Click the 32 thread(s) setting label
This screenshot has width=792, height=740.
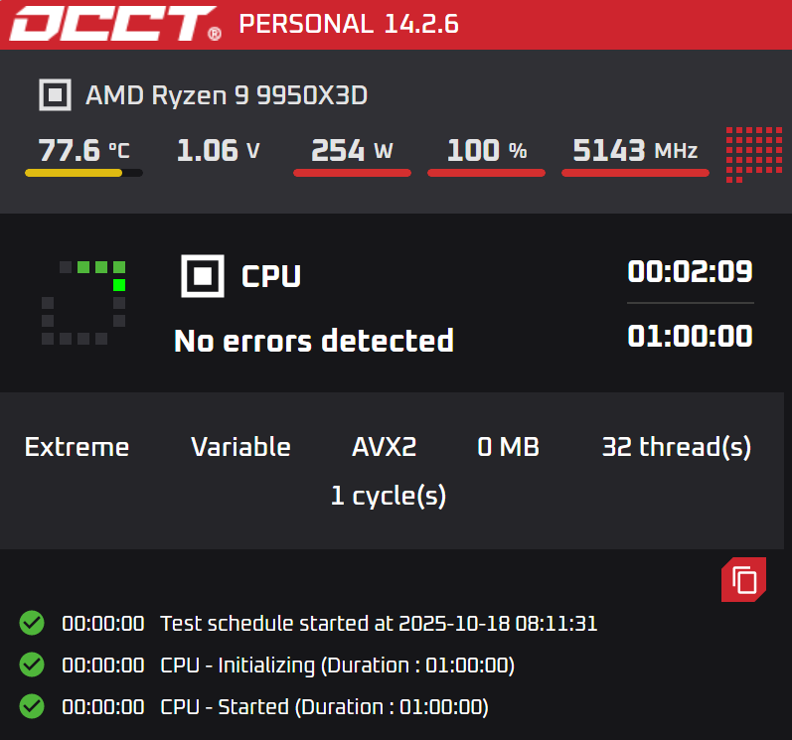click(677, 447)
